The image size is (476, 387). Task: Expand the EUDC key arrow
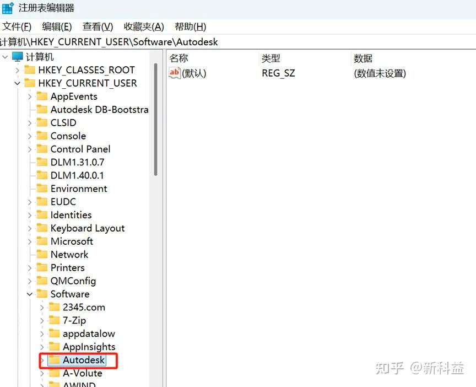30,202
